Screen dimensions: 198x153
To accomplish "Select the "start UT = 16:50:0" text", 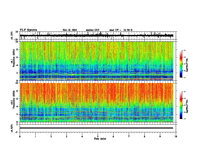I will [x=121, y=30].
